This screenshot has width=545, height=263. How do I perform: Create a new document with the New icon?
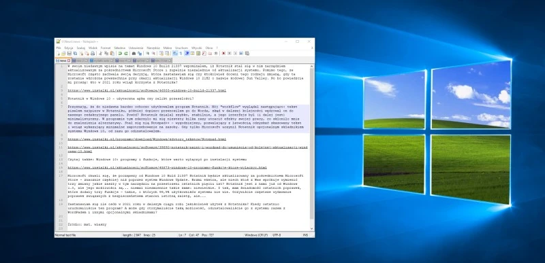59,54
